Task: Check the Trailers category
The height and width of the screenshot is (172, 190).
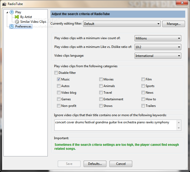Action: (x=143, y=106)
